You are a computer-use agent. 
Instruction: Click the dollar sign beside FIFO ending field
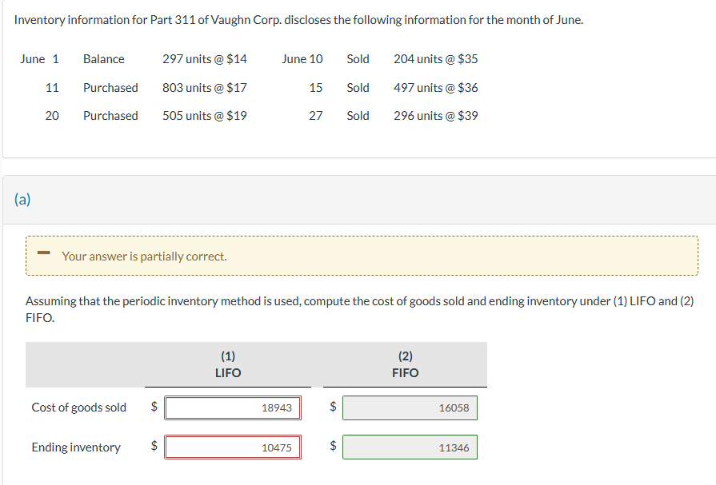(330, 447)
